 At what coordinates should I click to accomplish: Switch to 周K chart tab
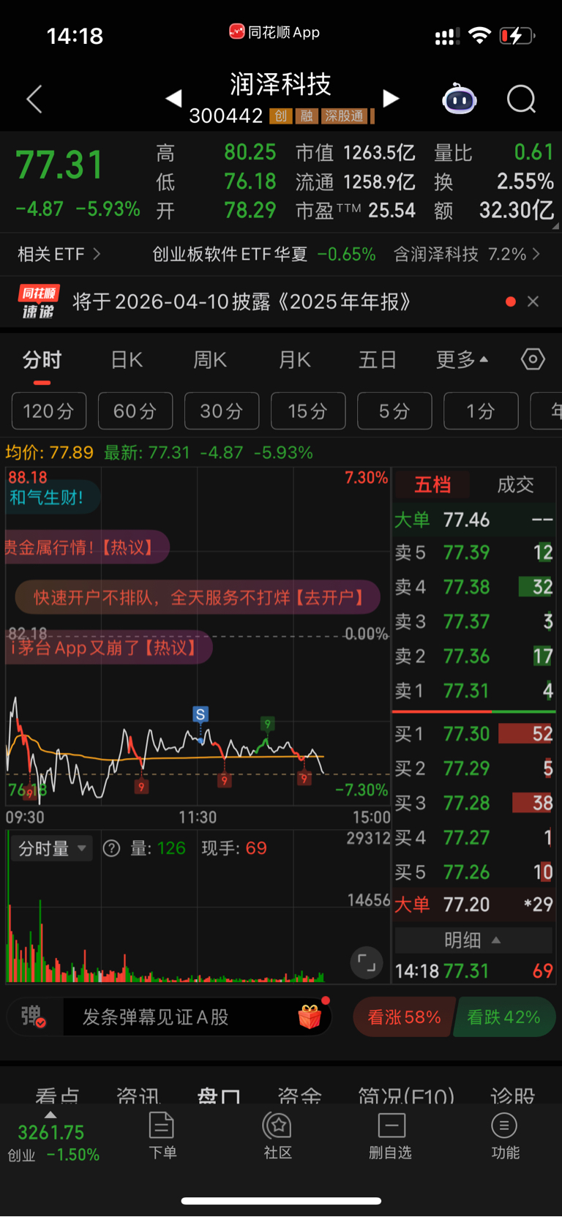tap(210, 359)
